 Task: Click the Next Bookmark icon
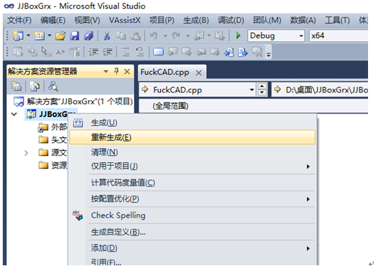[x=187, y=52]
